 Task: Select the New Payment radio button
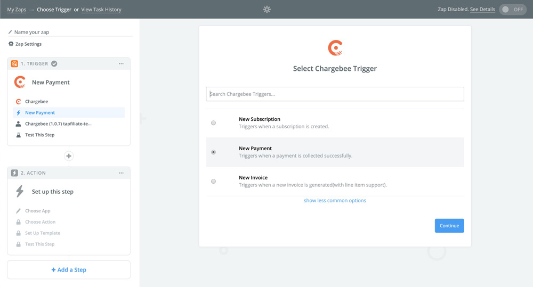(x=214, y=152)
